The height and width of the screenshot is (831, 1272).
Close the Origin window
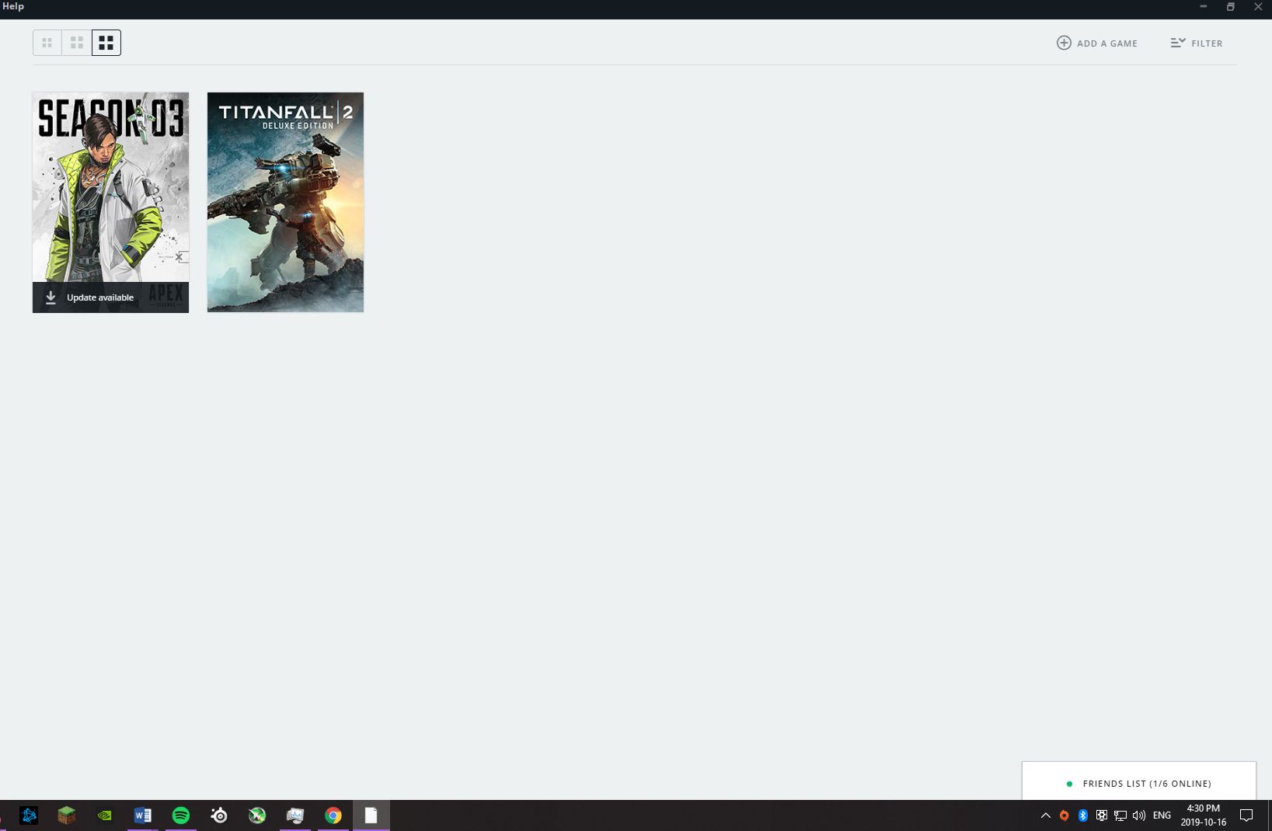tap(1258, 6)
